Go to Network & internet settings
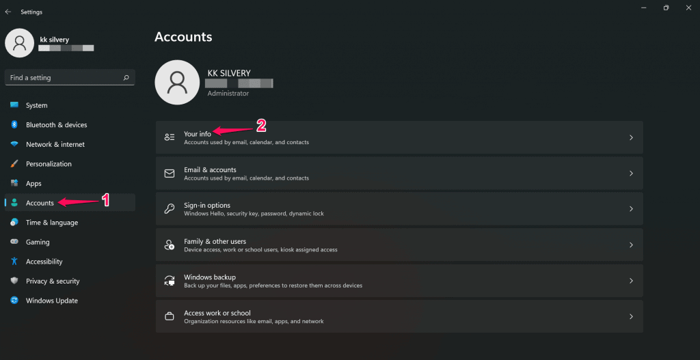The width and height of the screenshot is (700, 360). click(x=70, y=145)
